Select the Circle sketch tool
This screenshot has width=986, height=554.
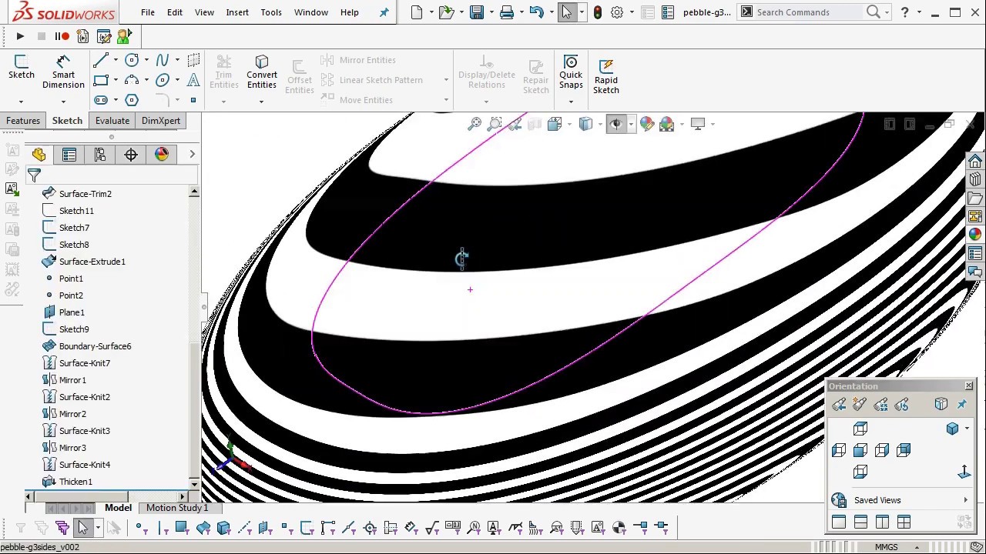pyautogui.click(x=132, y=60)
